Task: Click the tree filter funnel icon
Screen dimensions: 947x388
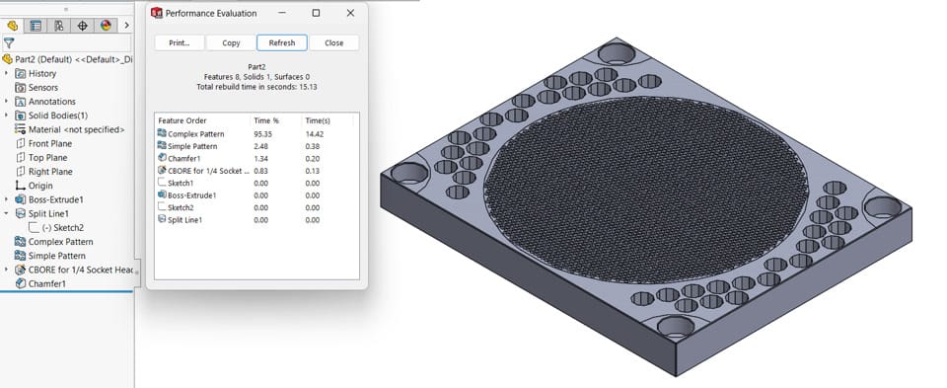Action: 9,42
